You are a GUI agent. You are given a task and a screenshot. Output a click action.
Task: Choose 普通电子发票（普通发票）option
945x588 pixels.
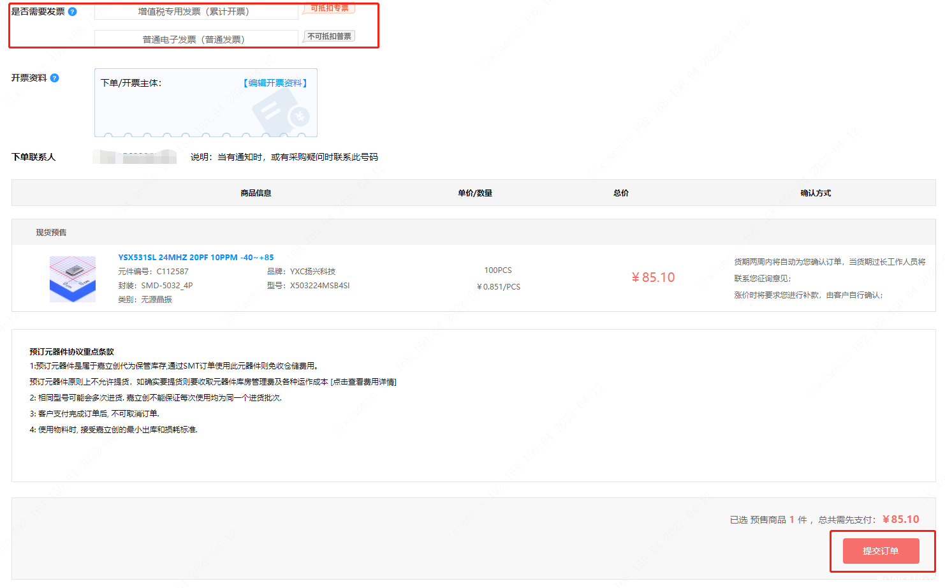(194, 40)
